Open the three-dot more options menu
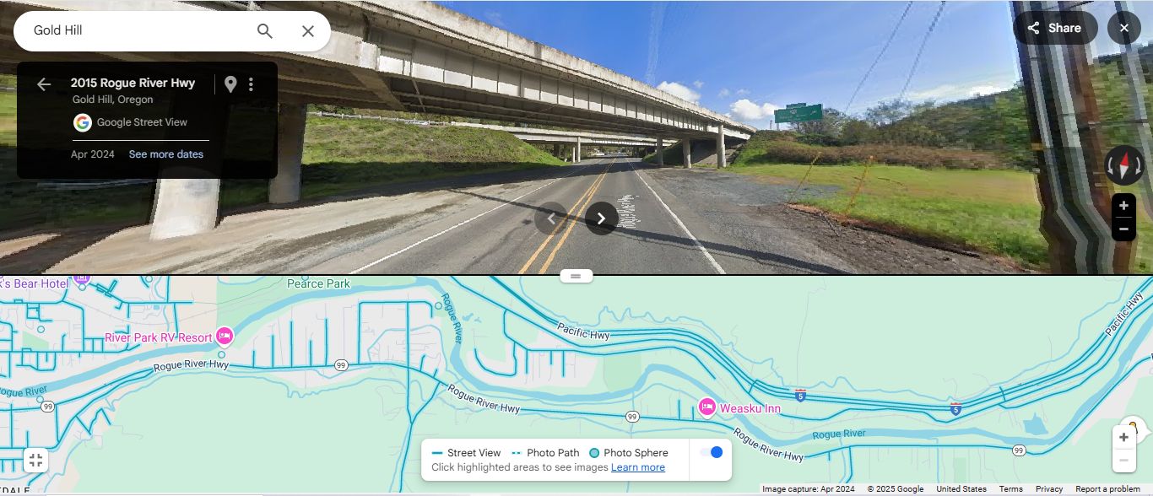Screen dimensions: 1153x496 251,84
